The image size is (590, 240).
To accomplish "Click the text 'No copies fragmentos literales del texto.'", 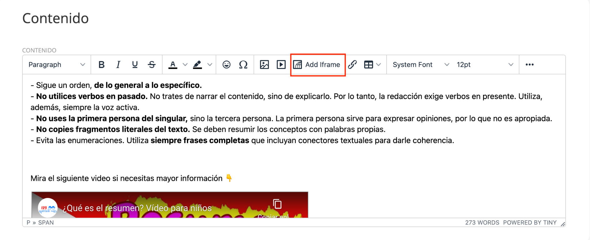I will (x=113, y=129).
